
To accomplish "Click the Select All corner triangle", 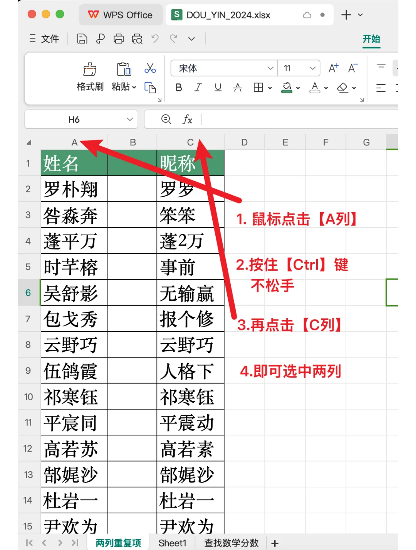I will (x=29, y=142).
